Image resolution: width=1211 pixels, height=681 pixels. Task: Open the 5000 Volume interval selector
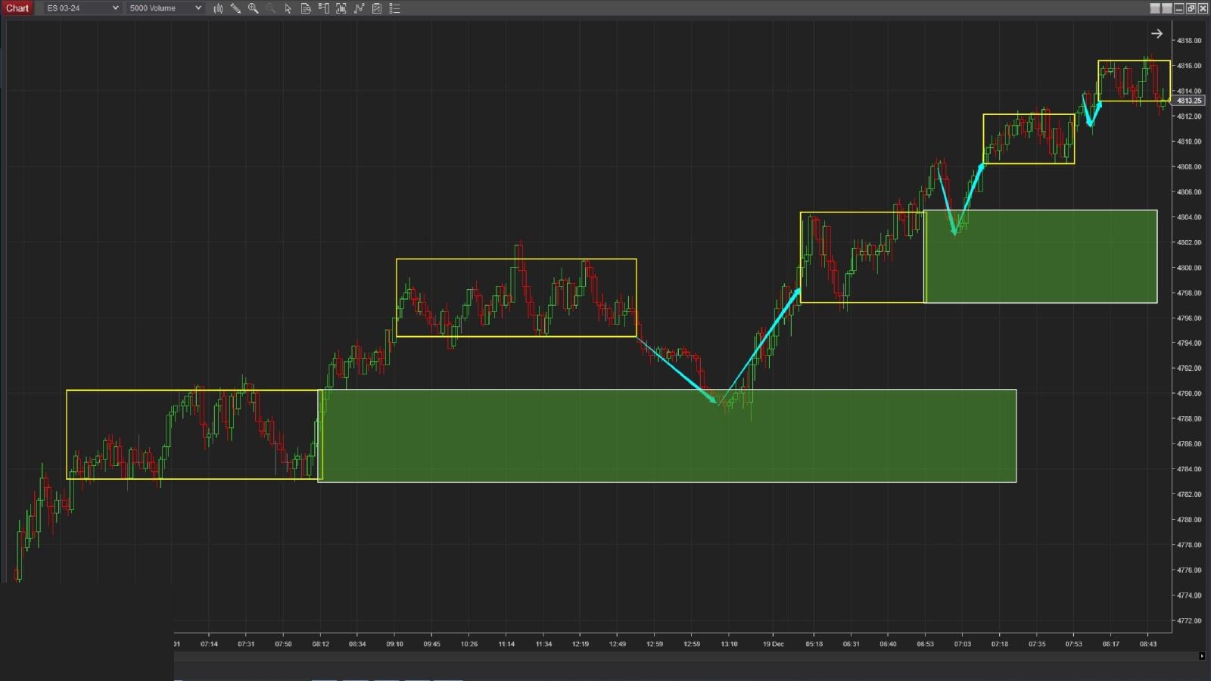click(x=165, y=8)
